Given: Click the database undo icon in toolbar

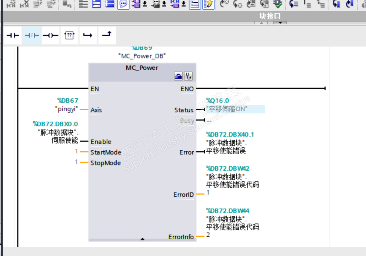Looking at the screenshot, I should tap(67, 4).
